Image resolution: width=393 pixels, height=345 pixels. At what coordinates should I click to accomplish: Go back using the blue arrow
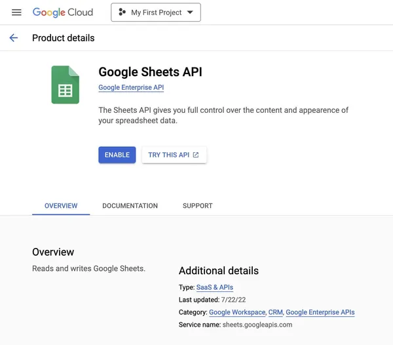(14, 38)
